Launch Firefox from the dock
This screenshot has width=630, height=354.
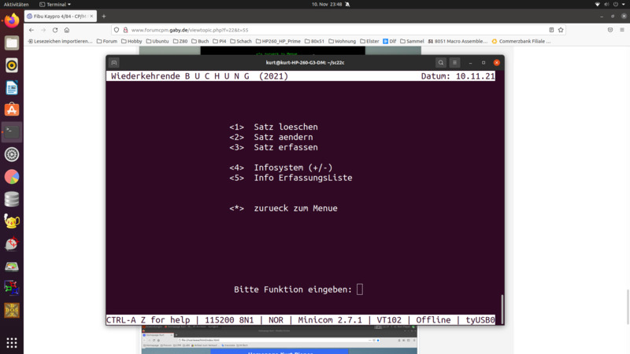12,20
